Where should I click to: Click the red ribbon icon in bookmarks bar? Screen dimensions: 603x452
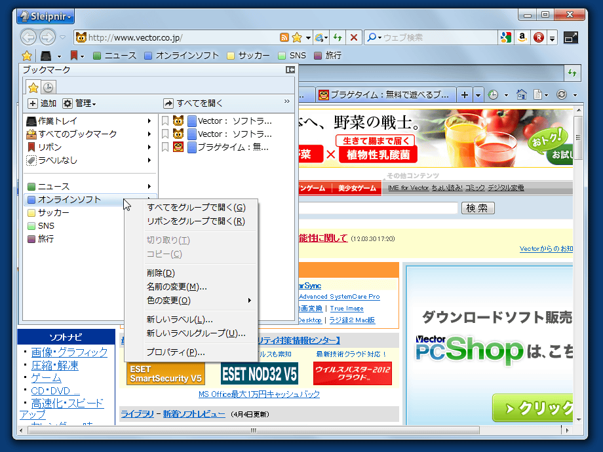coord(74,56)
